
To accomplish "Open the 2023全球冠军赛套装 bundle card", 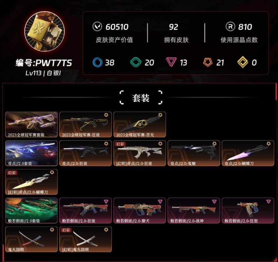I will tap(31, 124).
